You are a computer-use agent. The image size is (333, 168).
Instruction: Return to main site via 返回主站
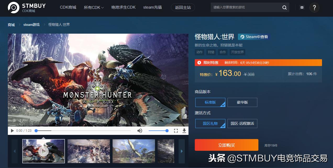[183, 7]
